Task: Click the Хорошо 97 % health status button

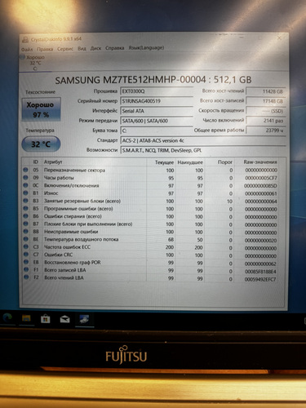Action: click(x=41, y=109)
